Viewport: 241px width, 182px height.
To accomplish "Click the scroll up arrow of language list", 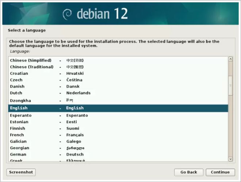I will pos(230,59).
